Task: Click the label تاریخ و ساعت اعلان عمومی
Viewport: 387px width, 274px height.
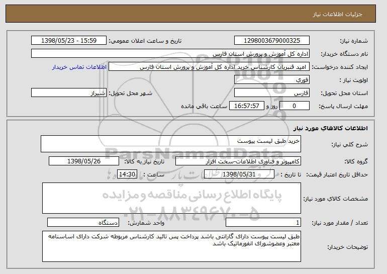Action: click(145, 41)
